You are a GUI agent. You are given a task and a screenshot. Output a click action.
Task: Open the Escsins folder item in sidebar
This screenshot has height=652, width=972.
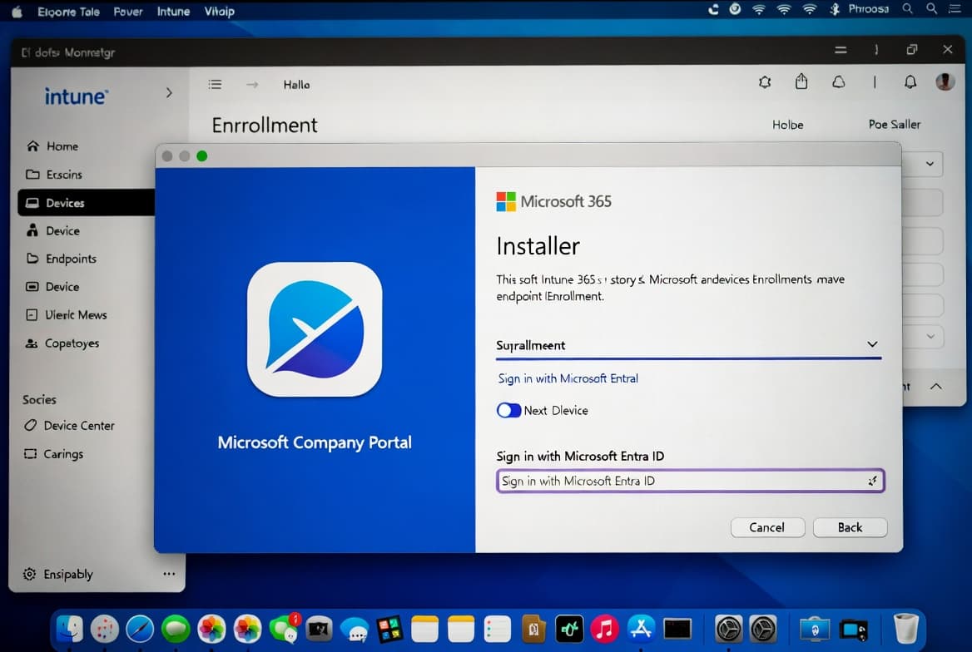coord(54,174)
